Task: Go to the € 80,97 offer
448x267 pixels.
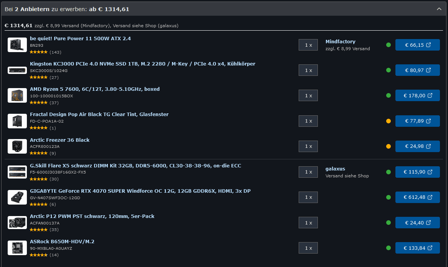Action: (x=417, y=70)
